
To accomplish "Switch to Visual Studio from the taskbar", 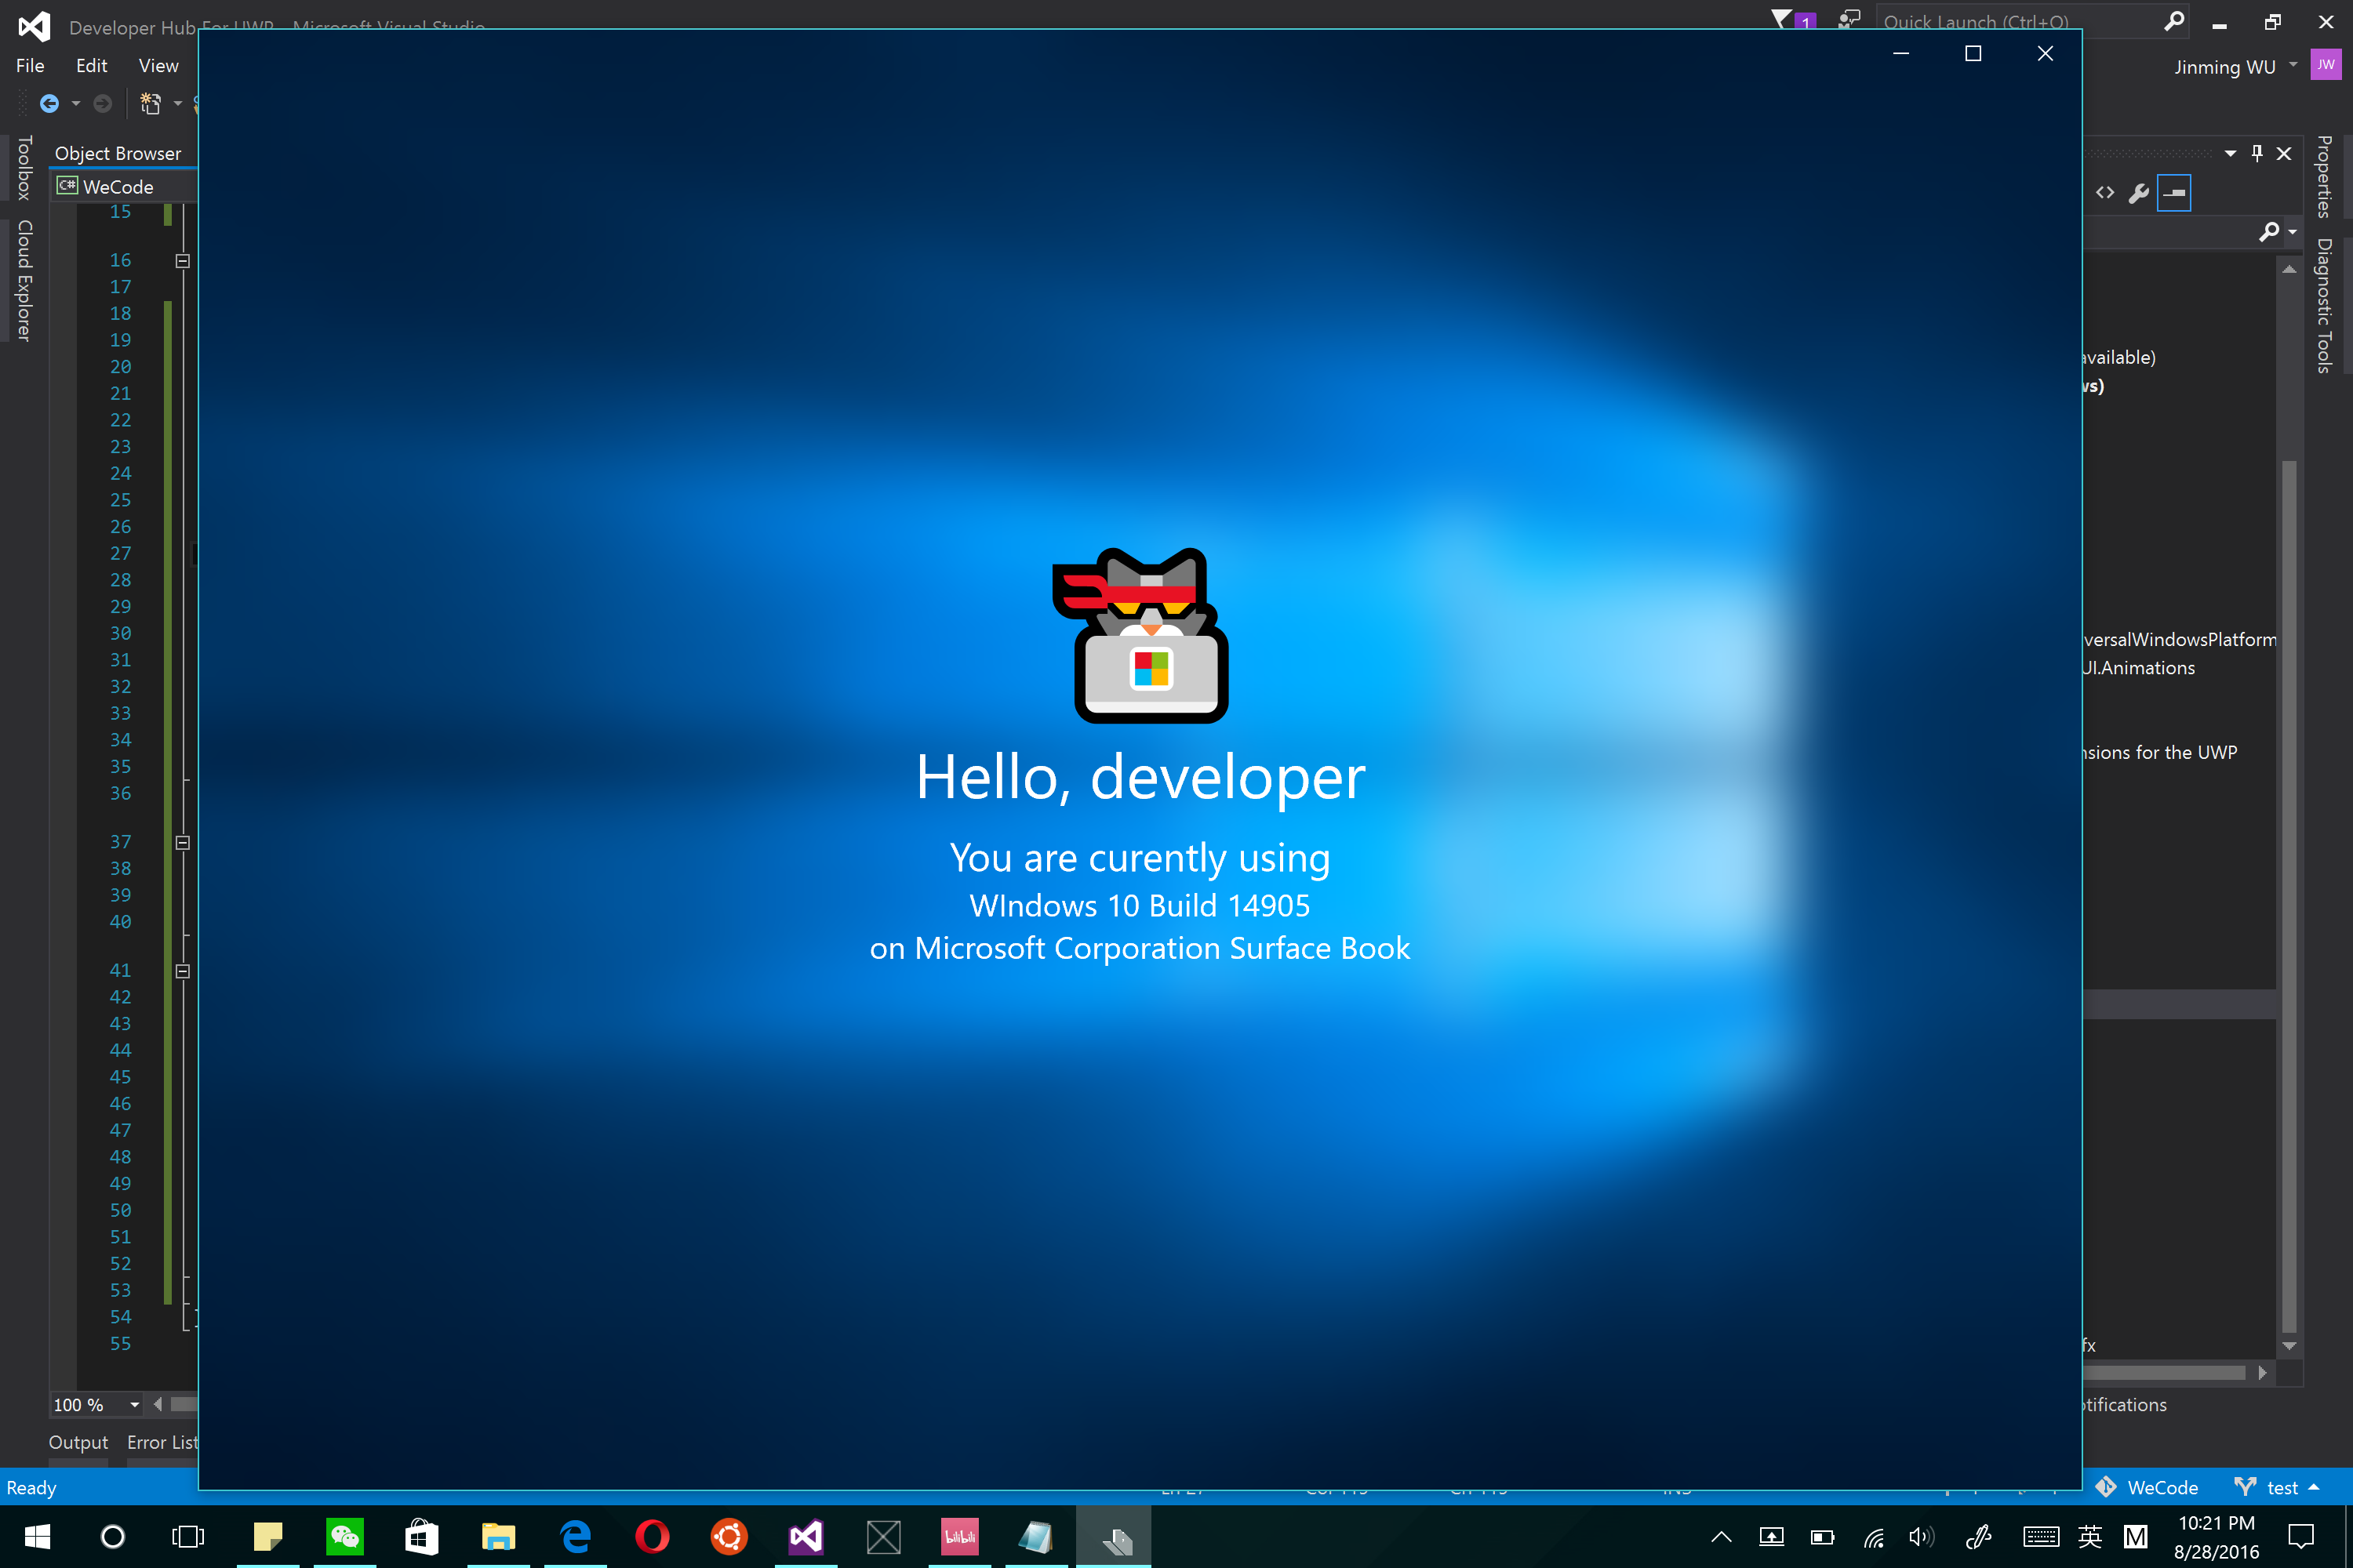I will (806, 1537).
